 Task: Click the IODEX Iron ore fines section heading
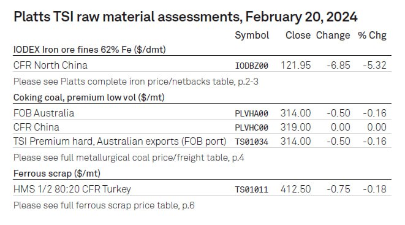click(89, 49)
